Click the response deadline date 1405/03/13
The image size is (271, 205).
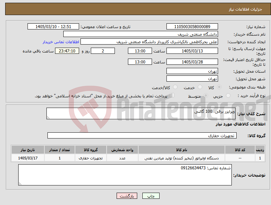pyautogui.click(x=192, y=51)
